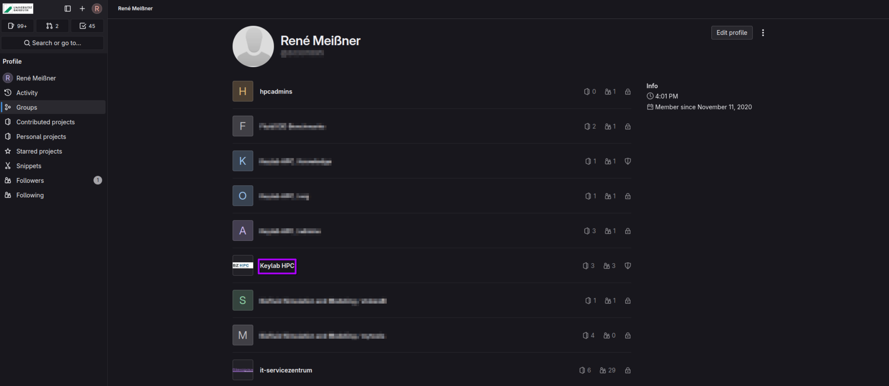Click the large profile avatar image

(253, 46)
